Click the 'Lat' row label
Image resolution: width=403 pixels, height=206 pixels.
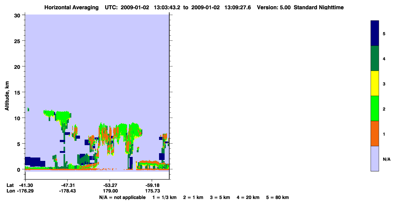coord(10,185)
